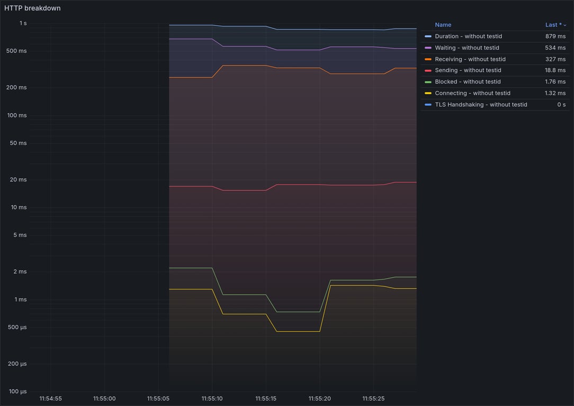574x406 pixels.
Task: Click the 500 µs y-axis label
Action: 17,327
